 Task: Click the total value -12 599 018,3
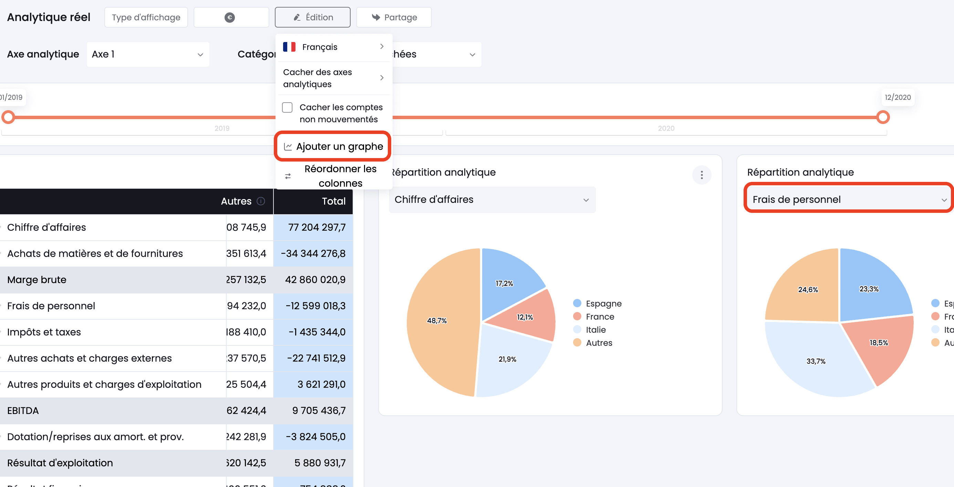[x=315, y=306]
